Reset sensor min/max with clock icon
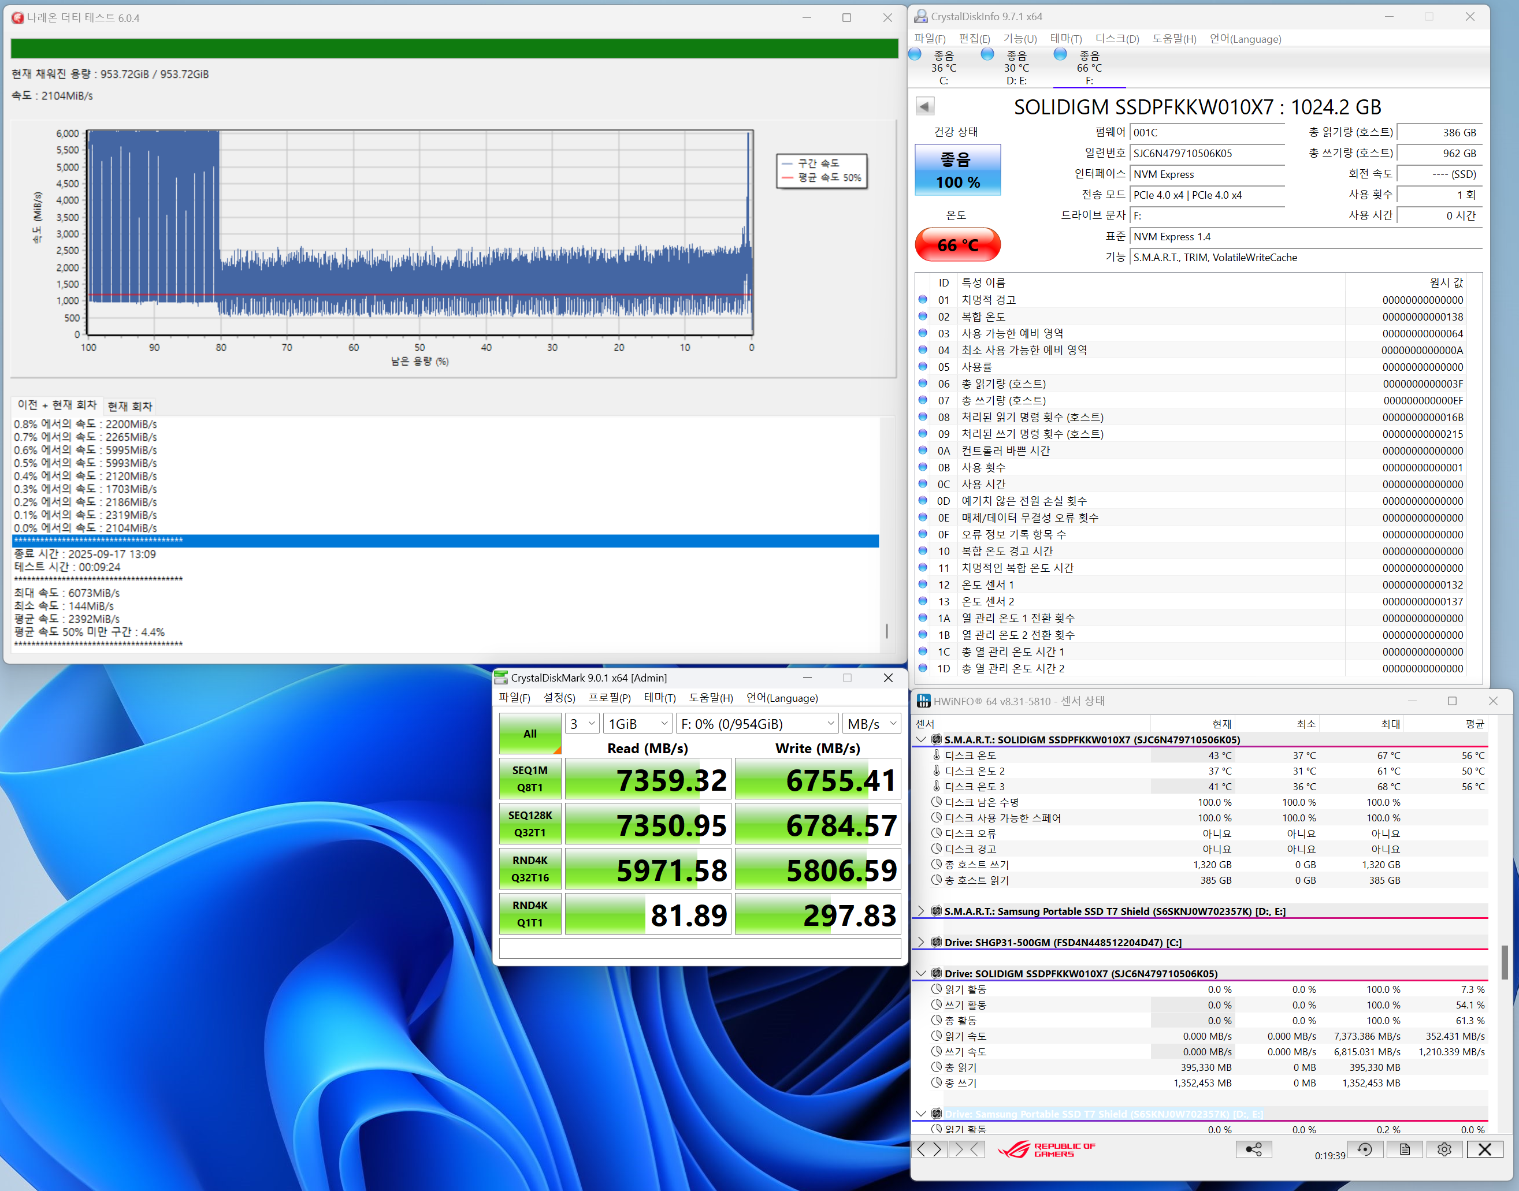 click(x=1365, y=1150)
